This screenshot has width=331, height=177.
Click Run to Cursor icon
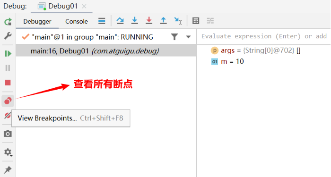[x=178, y=21]
